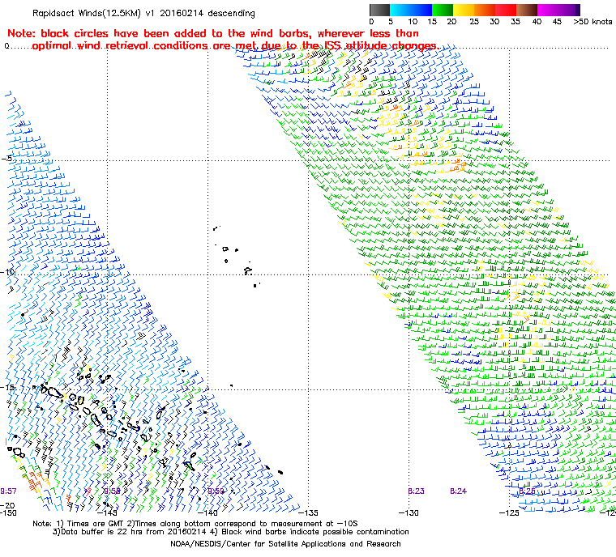Click the purple '9:58' time label
Image resolution: width=616 pixels, height=557 pixels.
112,491
